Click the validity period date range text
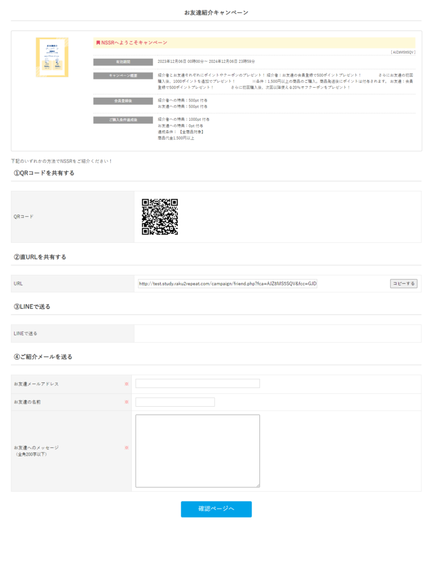The width and height of the screenshot is (427, 565). (206, 62)
